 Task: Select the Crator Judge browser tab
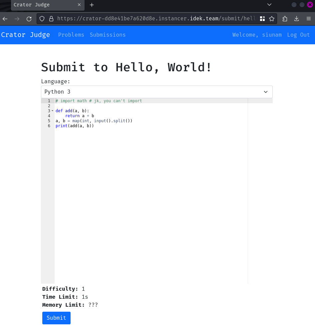tap(48, 5)
